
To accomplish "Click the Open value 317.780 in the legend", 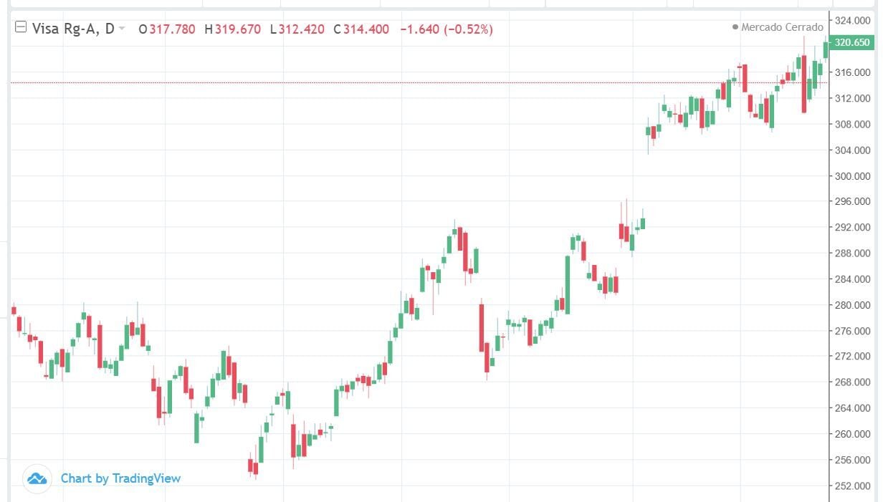I will [172, 29].
